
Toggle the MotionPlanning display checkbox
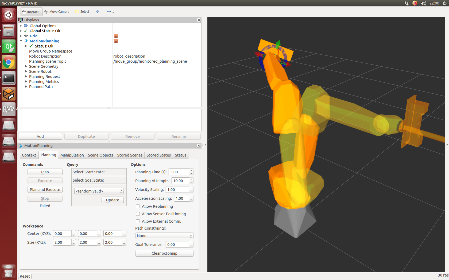(x=116, y=41)
